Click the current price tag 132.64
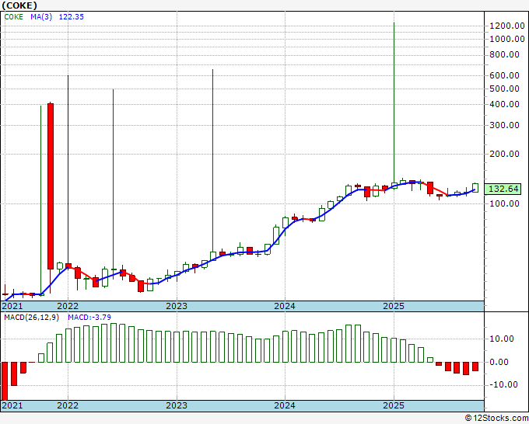This screenshot has width=529, height=424. click(x=503, y=189)
